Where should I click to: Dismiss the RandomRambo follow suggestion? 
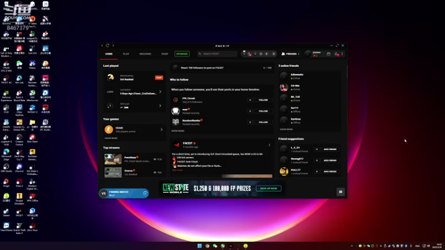pyautogui.click(x=250, y=122)
